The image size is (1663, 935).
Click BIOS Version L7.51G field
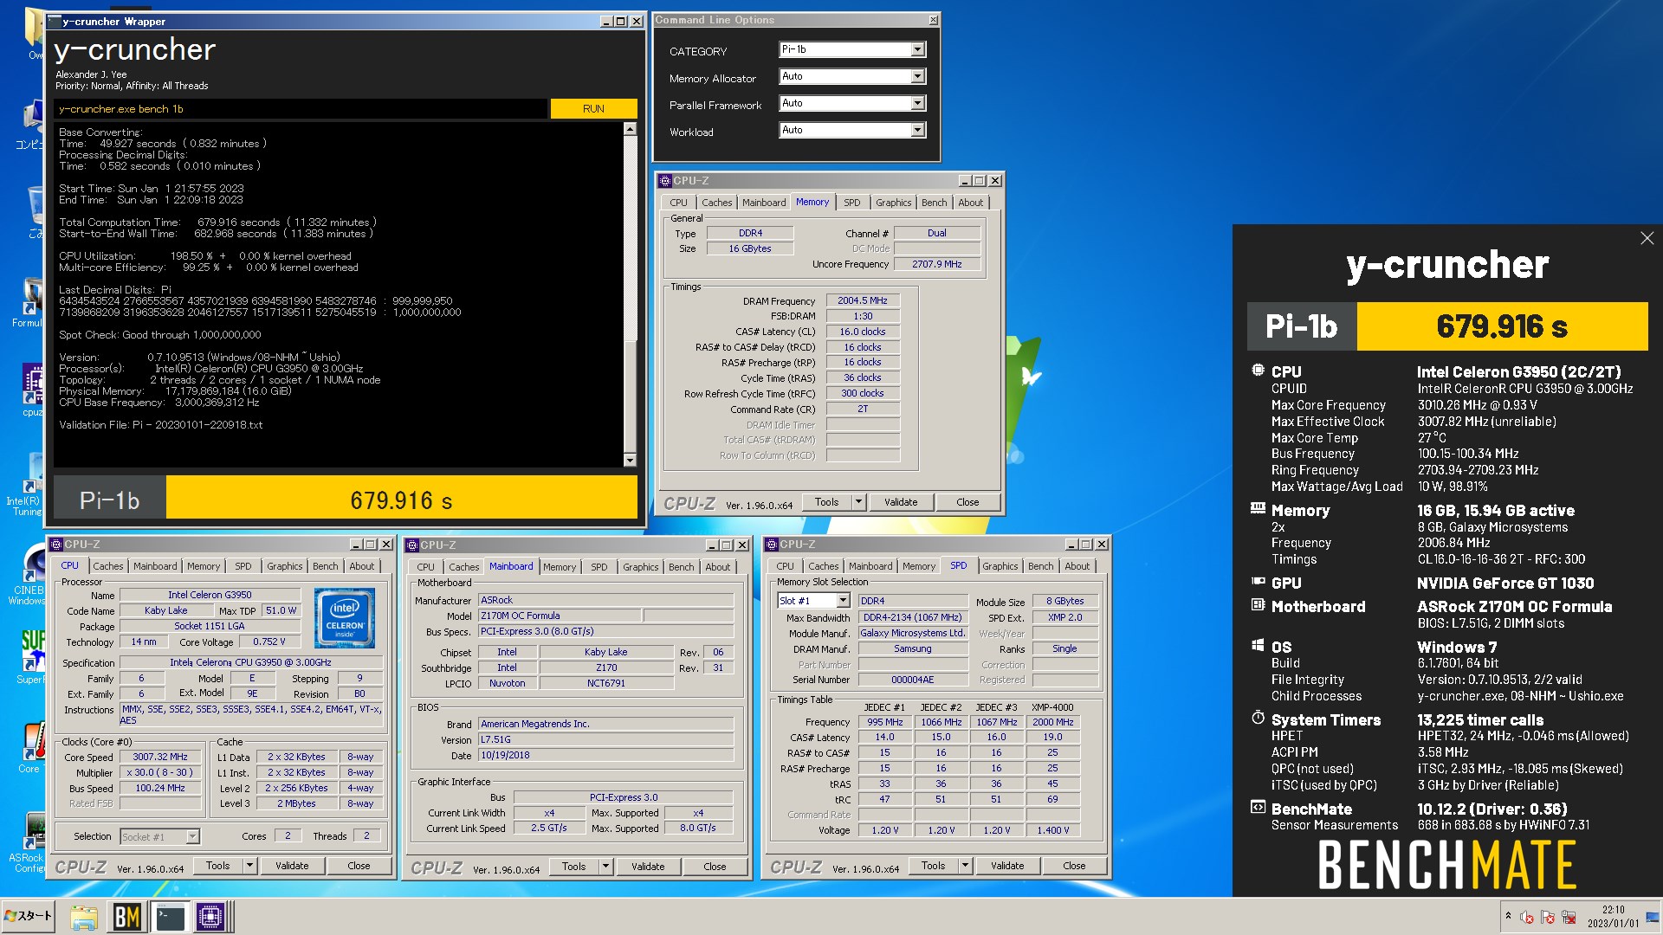click(x=606, y=739)
